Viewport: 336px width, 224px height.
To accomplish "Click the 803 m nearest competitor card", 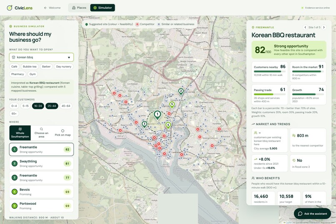I will tap(308, 140).
